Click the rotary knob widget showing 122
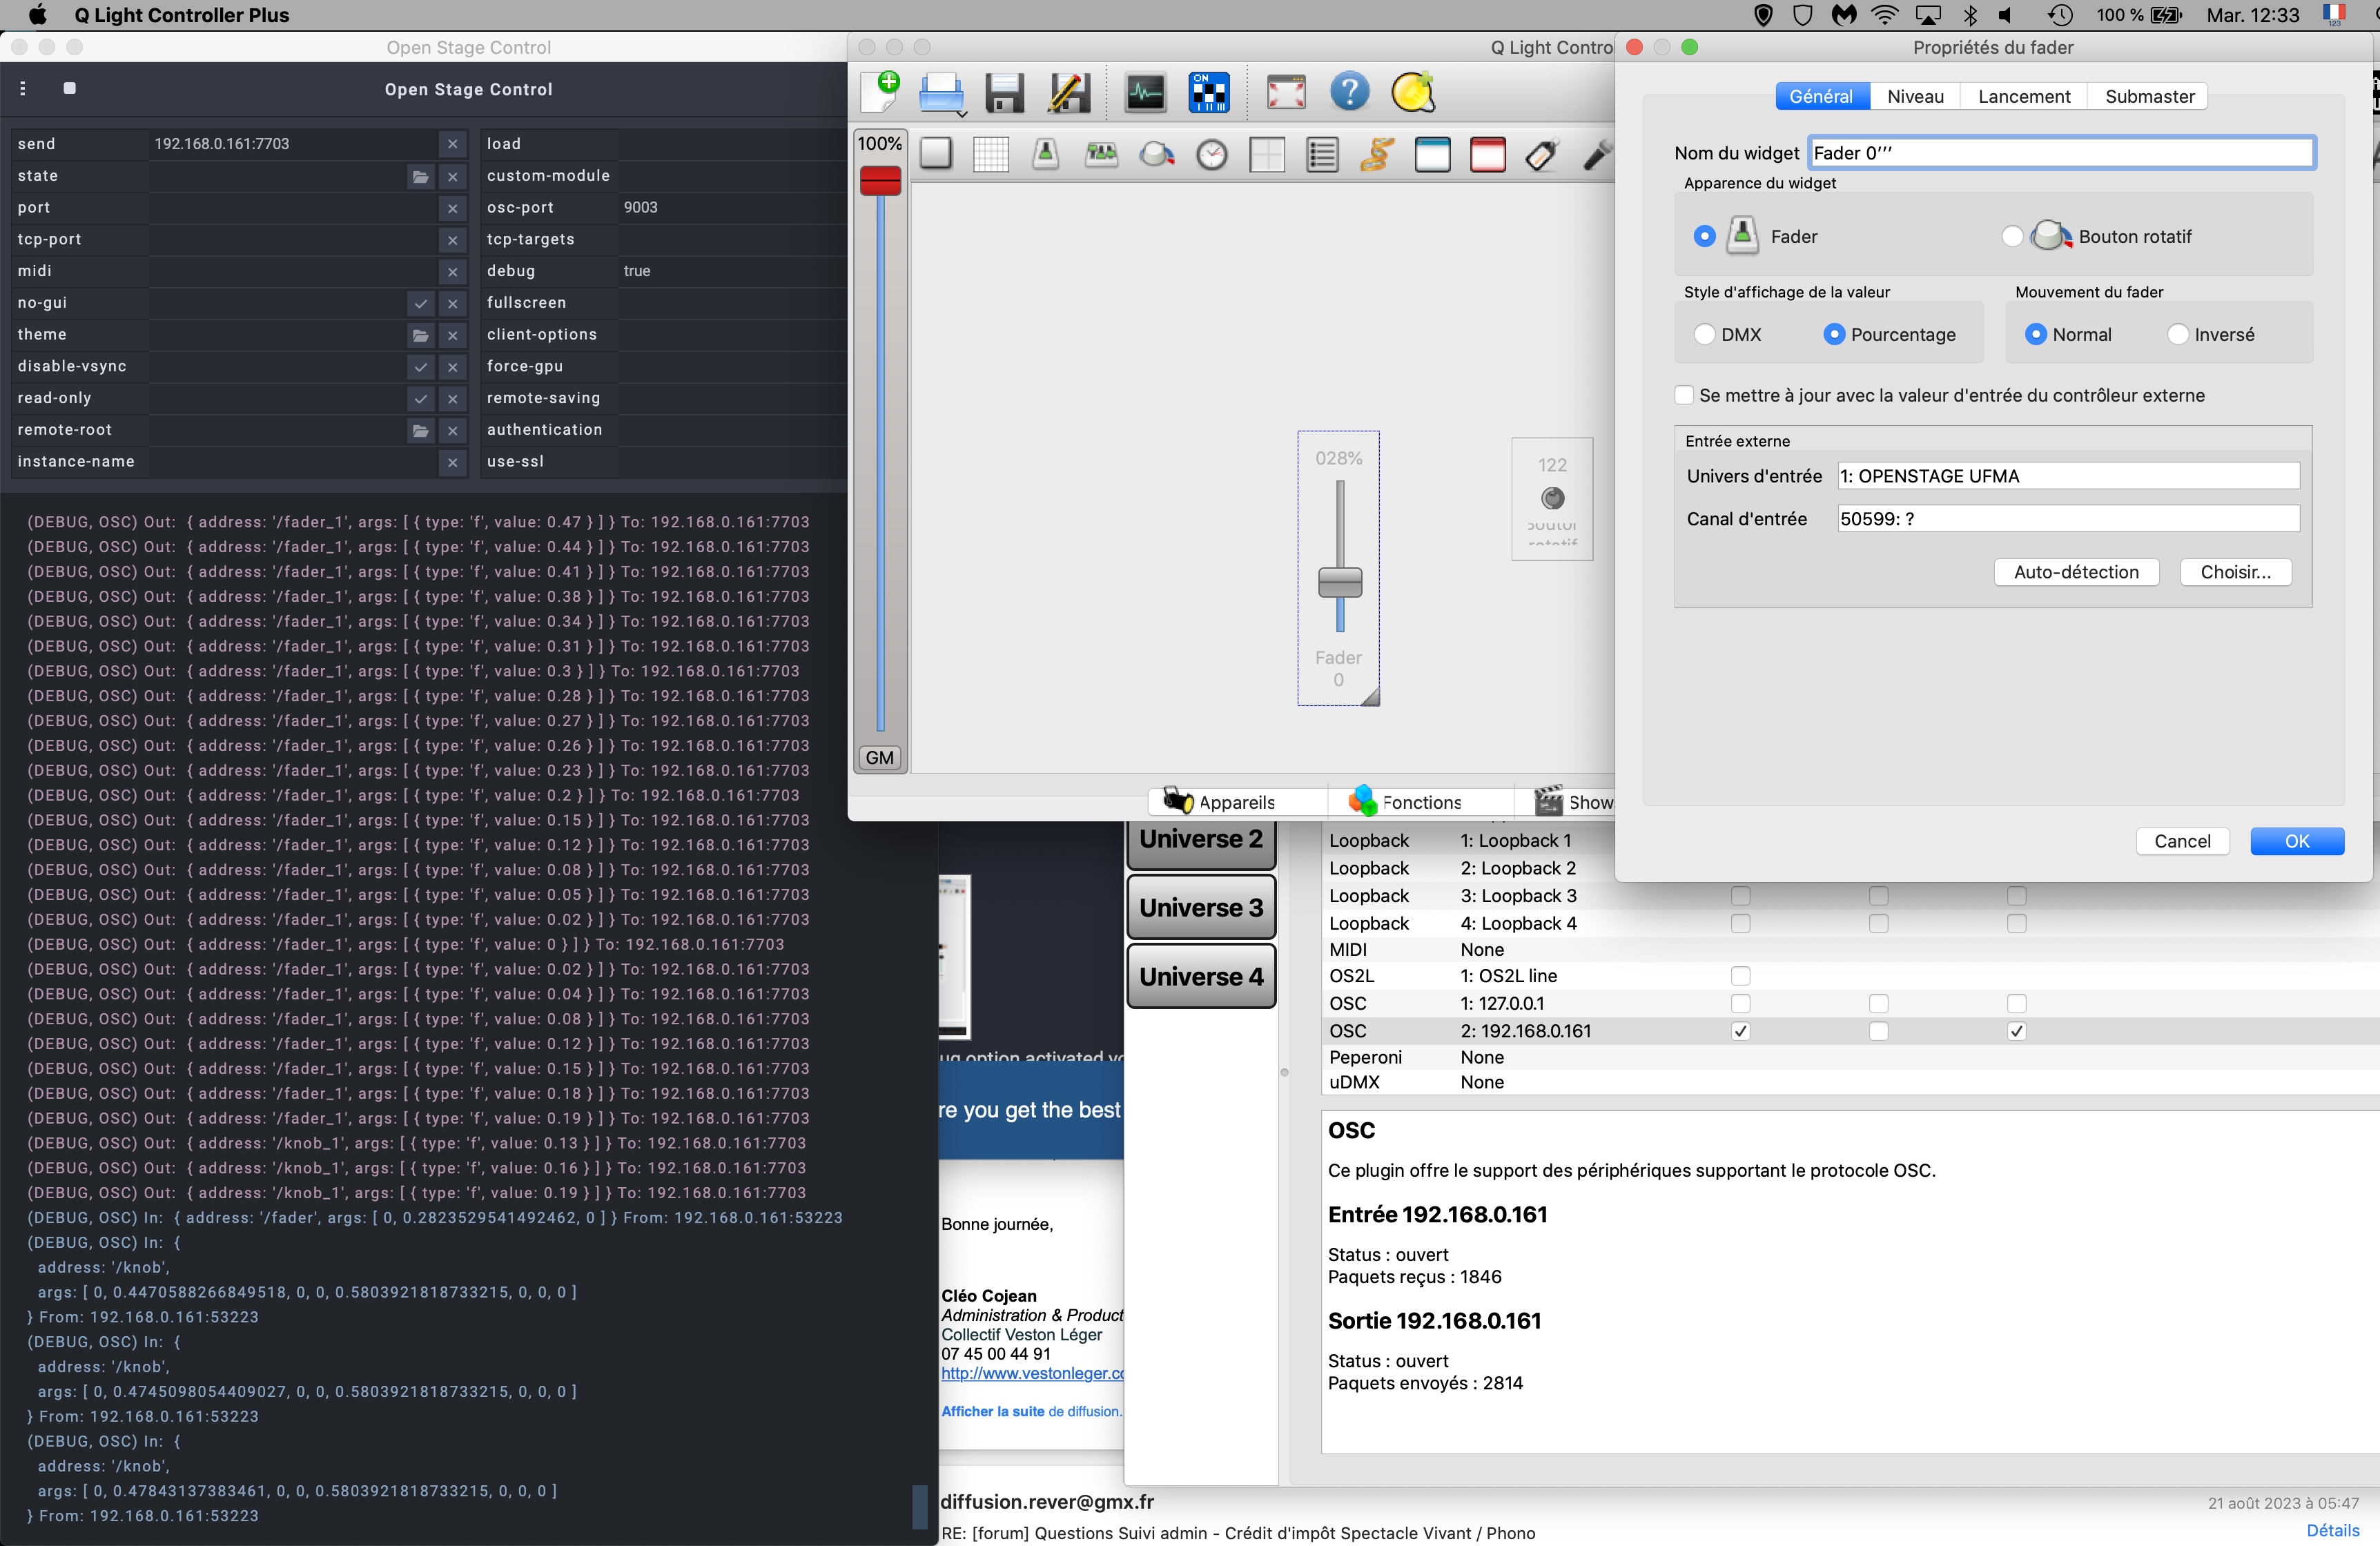This screenshot has width=2380, height=1546. 1552,498
